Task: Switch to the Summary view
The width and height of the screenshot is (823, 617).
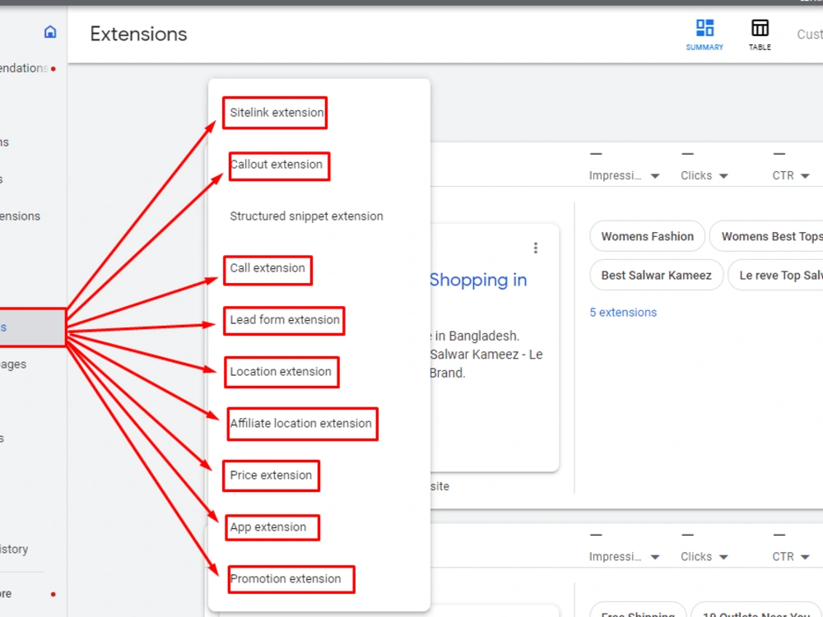Action: click(x=704, y=35)
